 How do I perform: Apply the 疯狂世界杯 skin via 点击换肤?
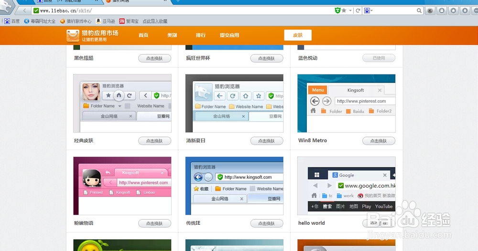point(267,58)
